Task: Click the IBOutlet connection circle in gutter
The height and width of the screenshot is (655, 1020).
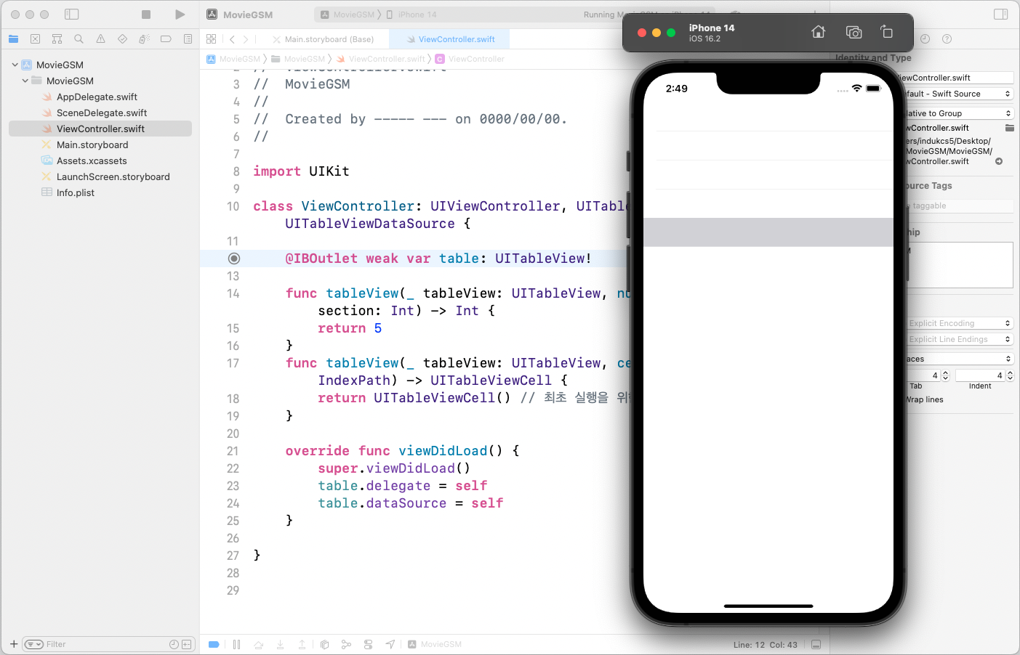Action: point(234,259)
